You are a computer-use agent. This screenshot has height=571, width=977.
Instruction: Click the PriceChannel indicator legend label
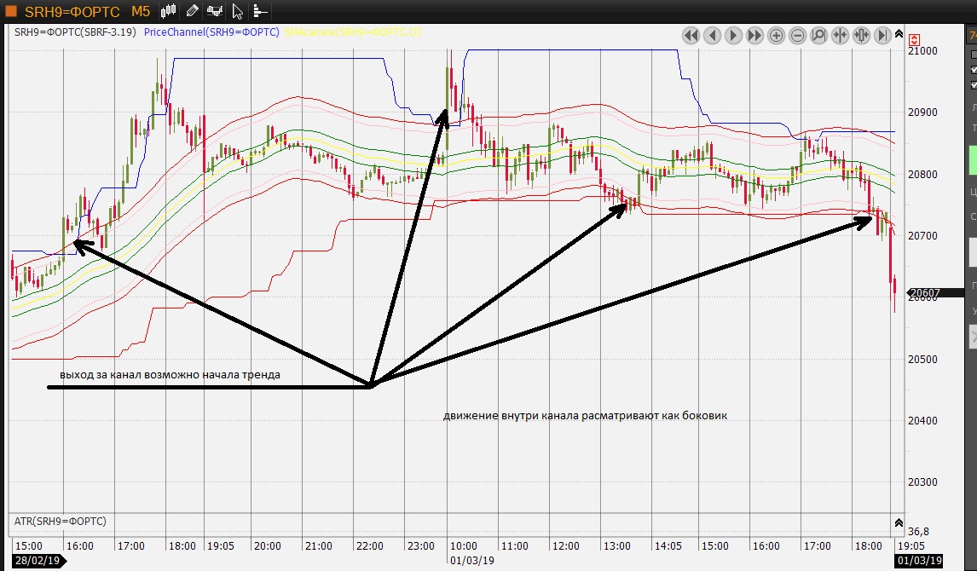211,32
